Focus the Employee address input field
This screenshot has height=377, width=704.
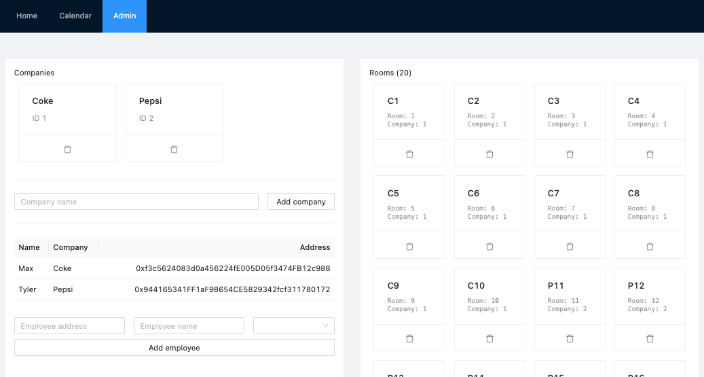70,326
